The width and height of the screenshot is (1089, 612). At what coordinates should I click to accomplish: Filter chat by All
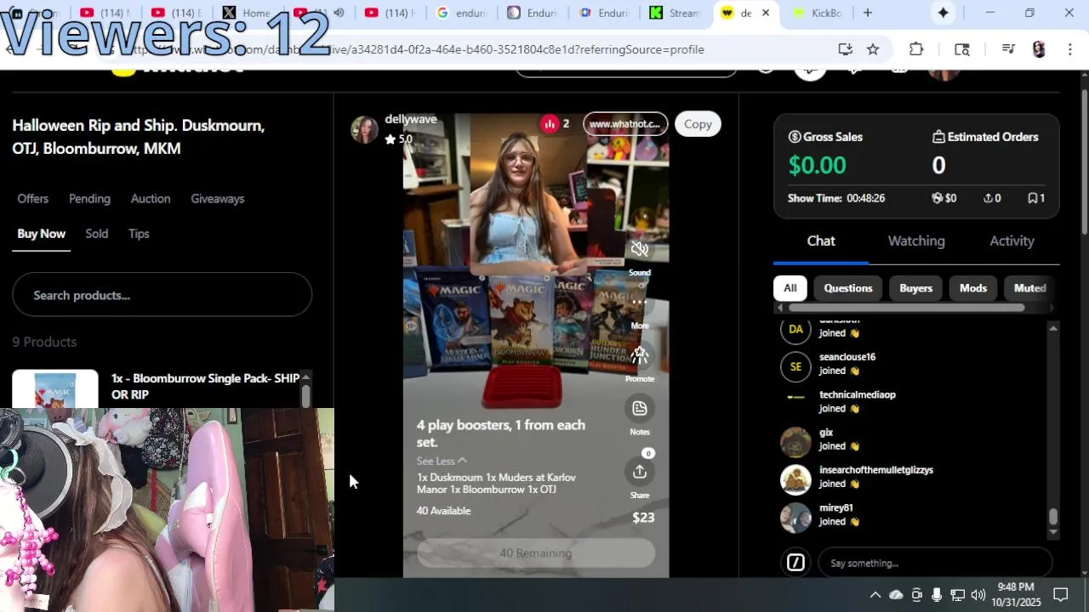pos(790,288)
